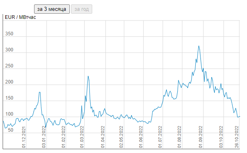Click the 350 y-axis value label
The image size is (247, 153).
(9, 34)
